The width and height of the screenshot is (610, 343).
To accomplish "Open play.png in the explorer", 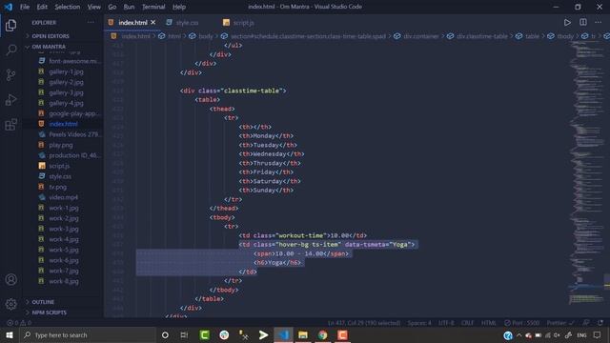I will (61, 145).
